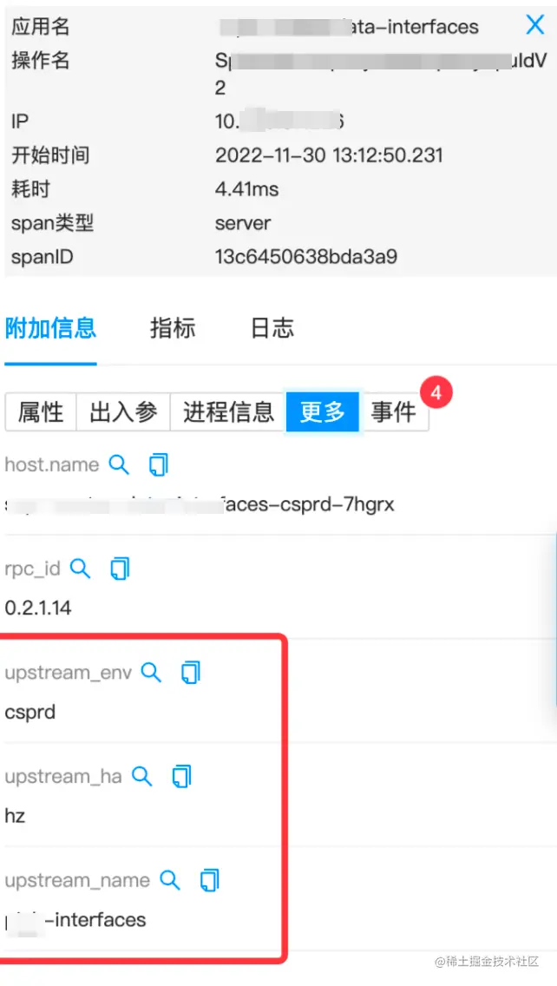Search by the host.name field
The image size is (557, 986).
tap(119, 464)
